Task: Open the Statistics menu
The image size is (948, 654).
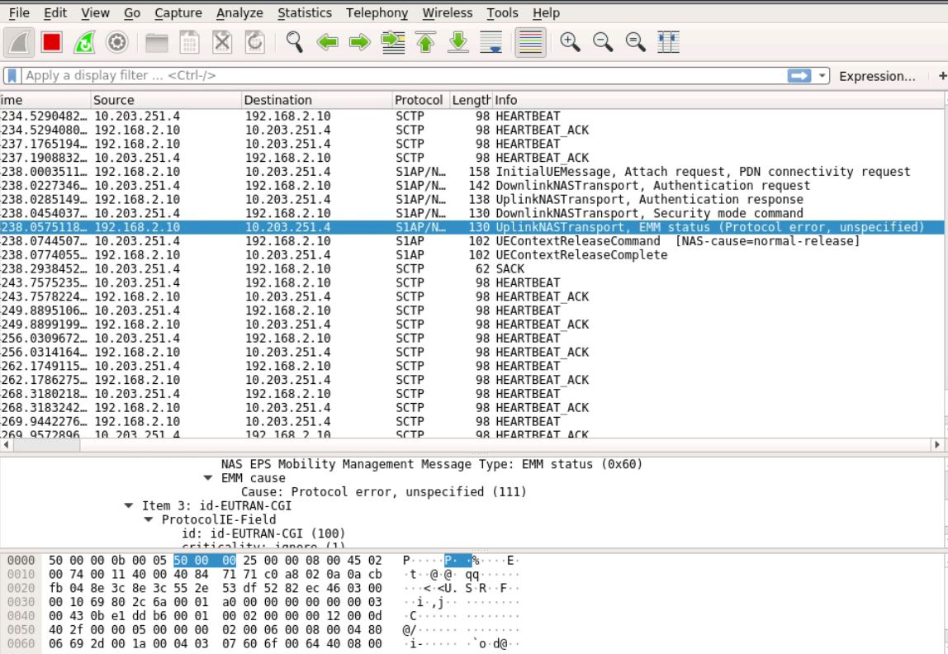Action: 304,13
